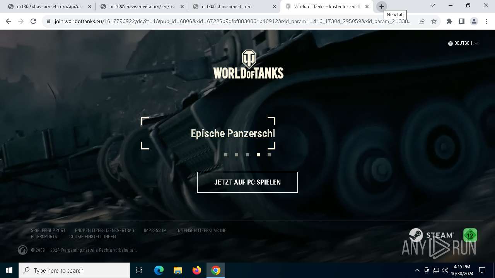Open the DEUTSCH language dropdown

coord(463,43)
